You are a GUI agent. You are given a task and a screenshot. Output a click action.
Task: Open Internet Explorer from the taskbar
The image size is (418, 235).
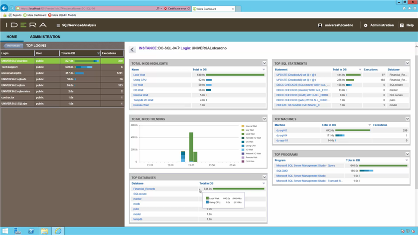(58, 231)
